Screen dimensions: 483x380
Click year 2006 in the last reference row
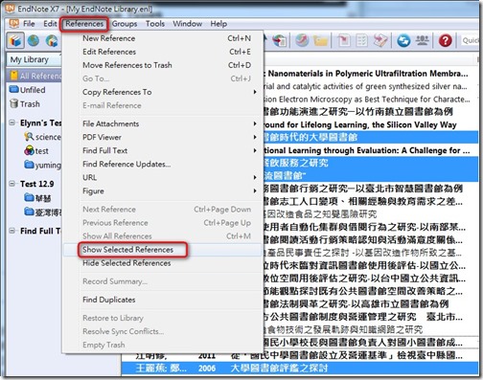click(207, 369)
